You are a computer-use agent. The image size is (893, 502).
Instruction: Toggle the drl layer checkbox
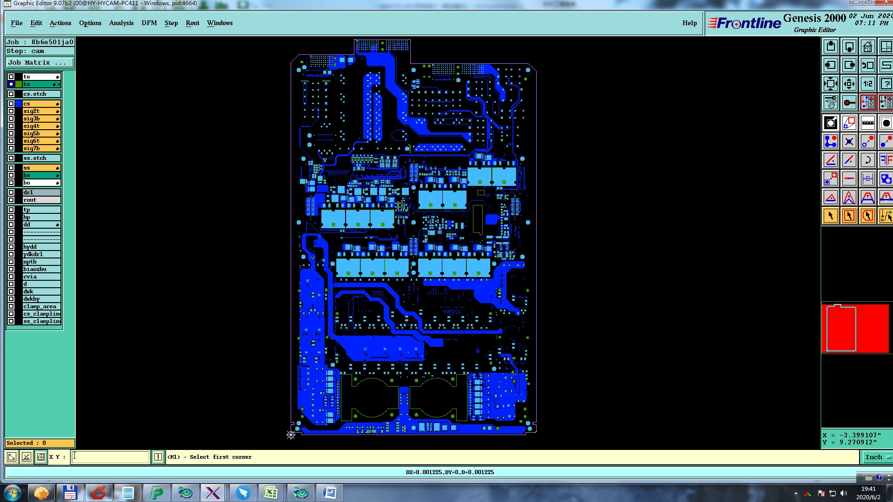click(x=11, y=192)
